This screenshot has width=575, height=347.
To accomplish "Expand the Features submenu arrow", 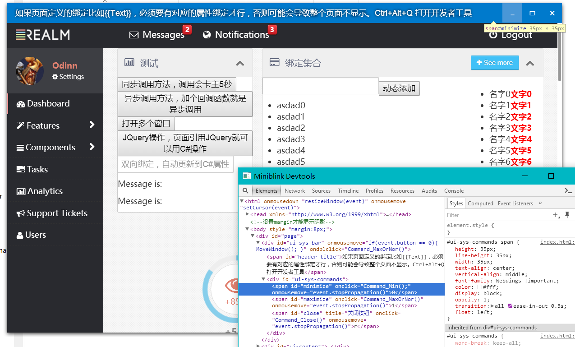I will (92, 125).
